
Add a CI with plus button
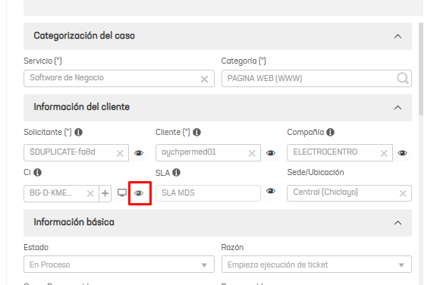point(105,193)
